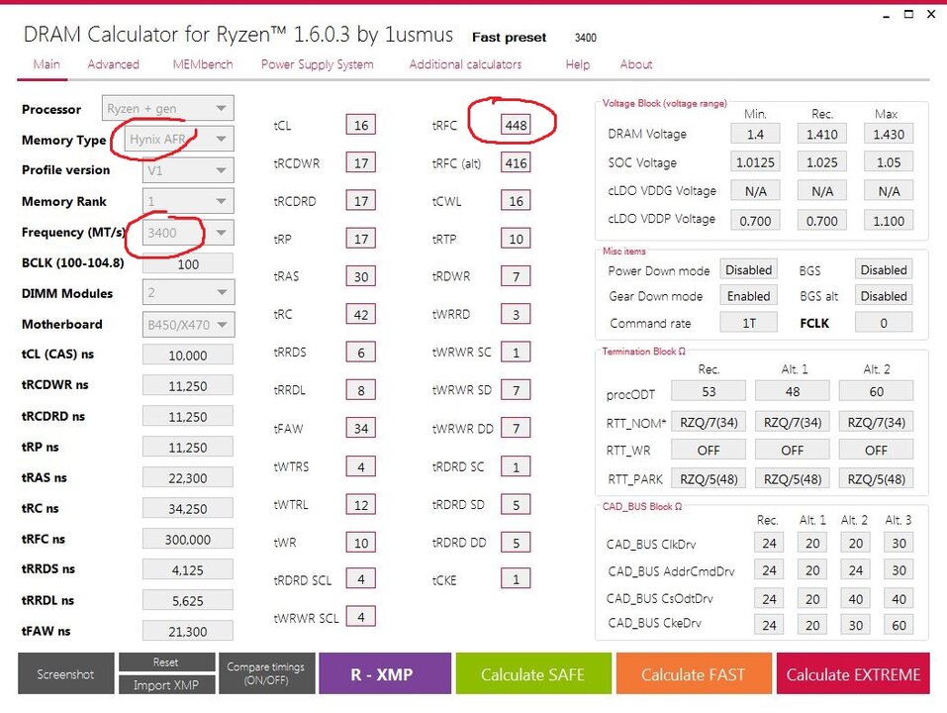Click the tCKE value box
Screen dimensions: 947x713
[x=516, y=579]
